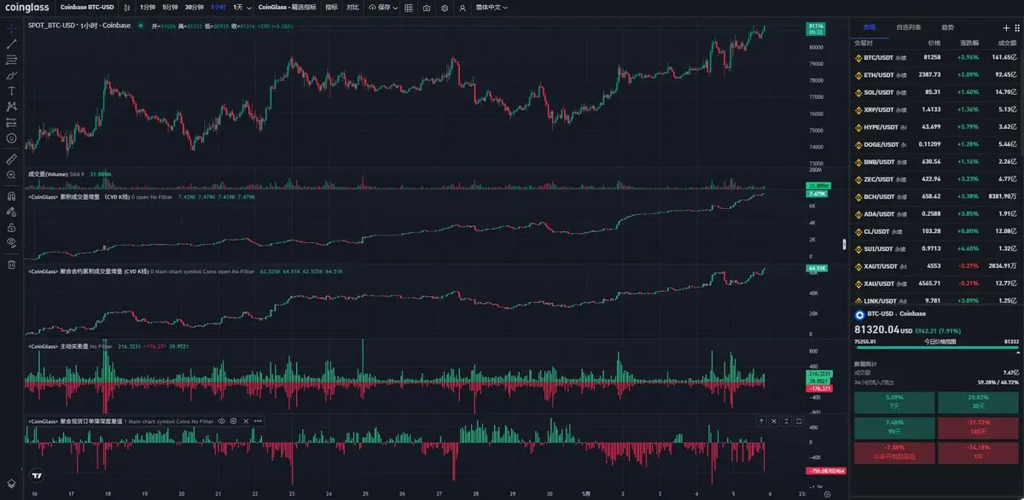Image resolution: width=1024 pixels, height=500 pixels.
Task: Select the crosshair cursor tool
Action: coord(12,27)
